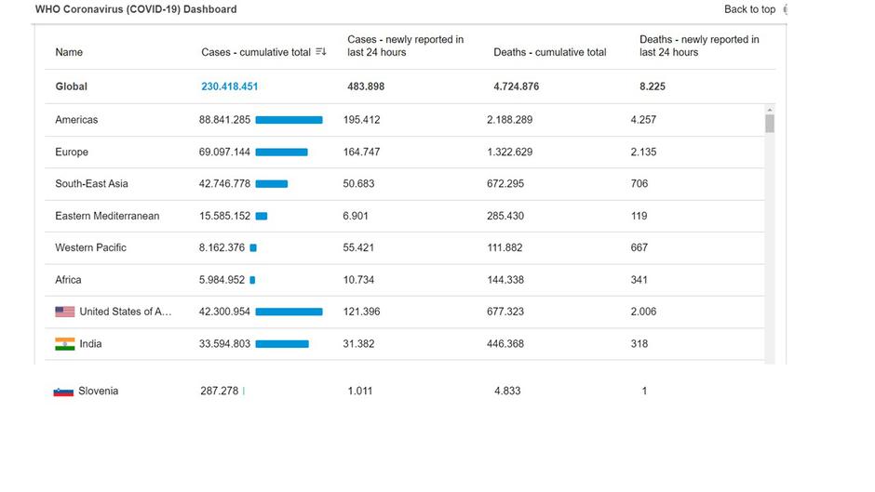Open the Global cases total 230.418.451 link
Viewport: 875px width, 492px height.
pyautogui.click(x=229, y=86)
